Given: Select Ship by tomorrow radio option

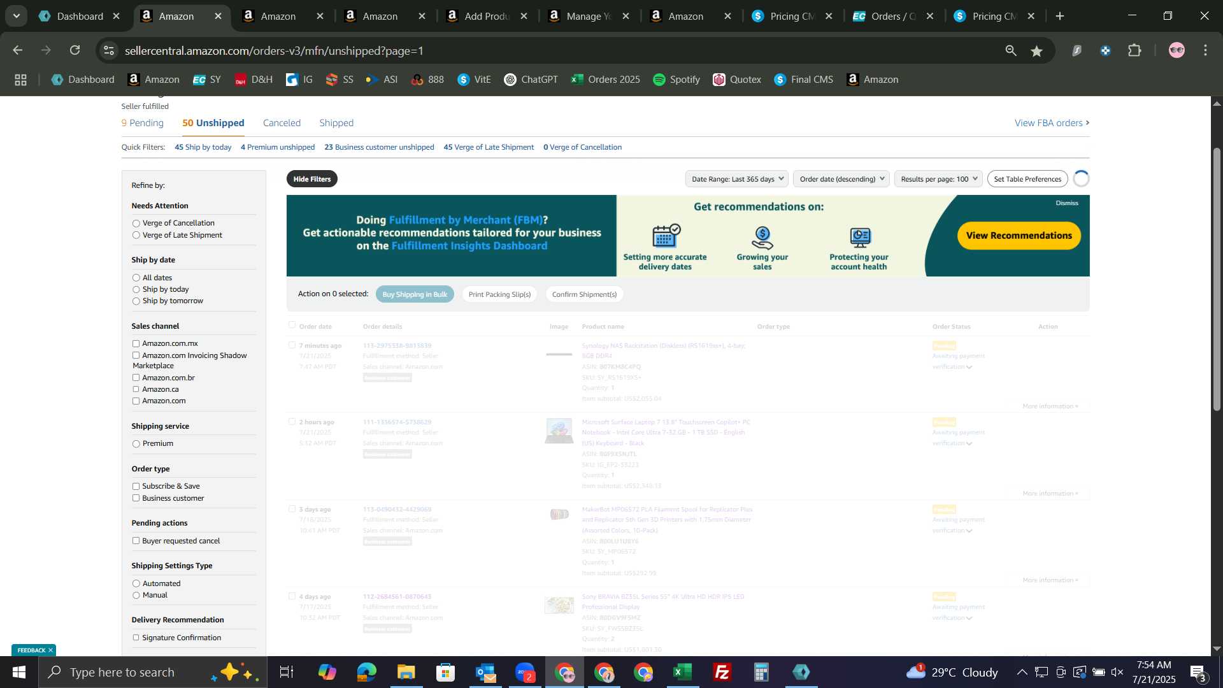Looking at the screenshot, I should pos(136,301).
